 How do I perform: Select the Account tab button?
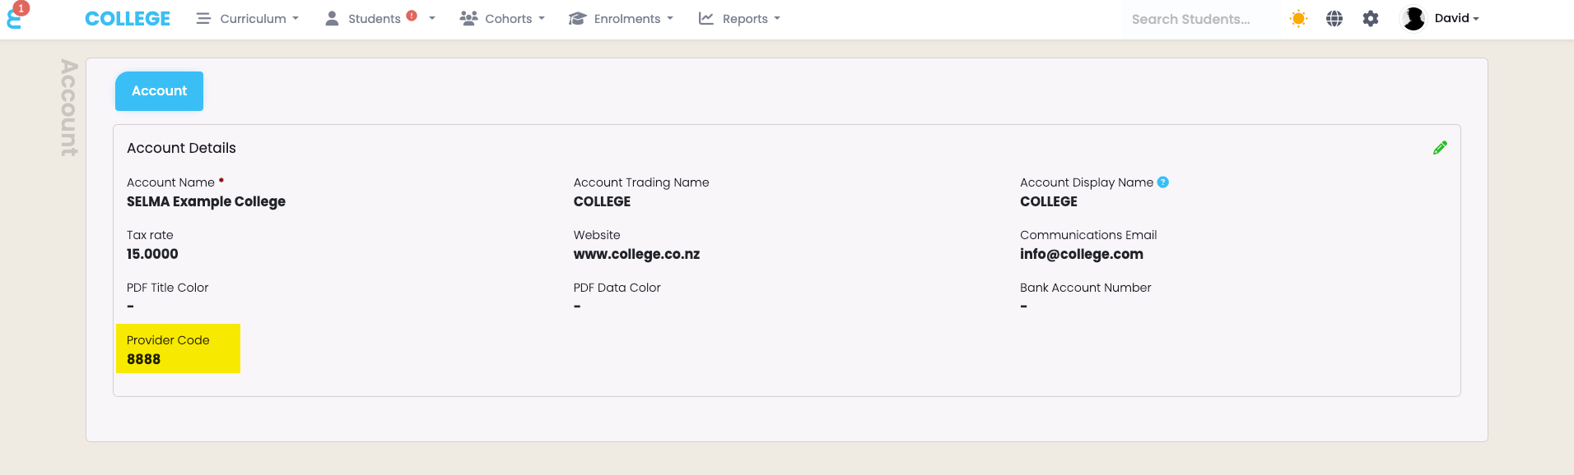pos(159,91)
